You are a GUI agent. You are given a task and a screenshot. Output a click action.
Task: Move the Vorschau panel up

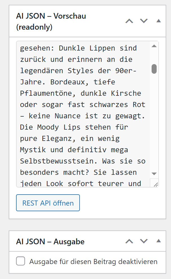pyautogui.click(x=129, y=21)
